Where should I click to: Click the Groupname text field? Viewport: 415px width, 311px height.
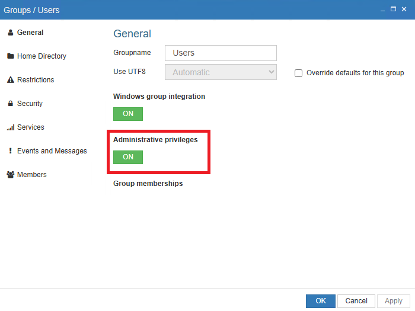(221, 53)
